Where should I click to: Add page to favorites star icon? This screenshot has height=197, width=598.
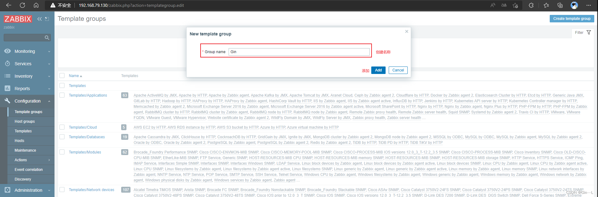[x=515, y=5]
